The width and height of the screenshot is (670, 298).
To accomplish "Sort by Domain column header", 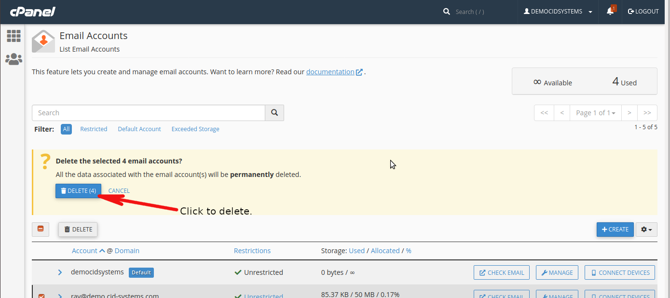I will (127, 251).
